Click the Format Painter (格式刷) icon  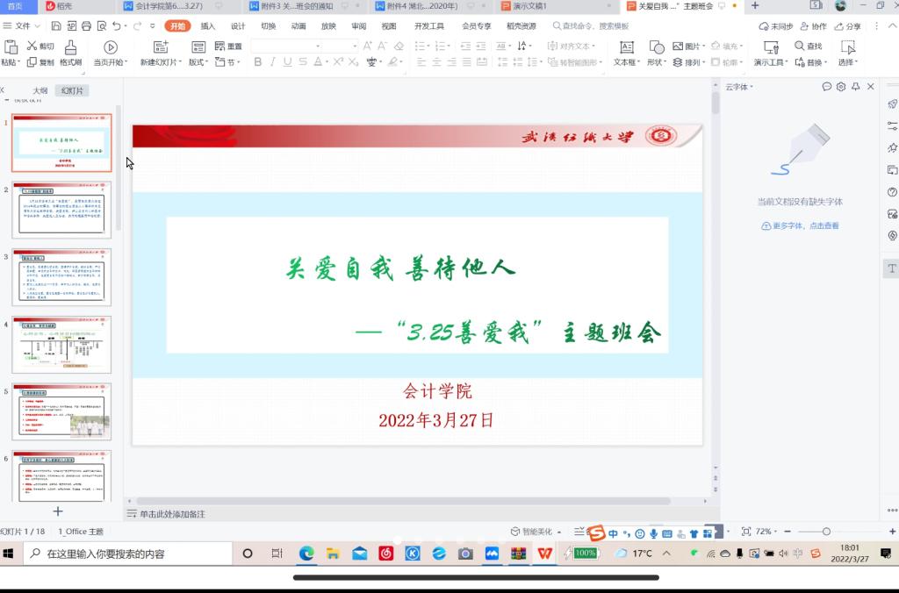(71, 47)
